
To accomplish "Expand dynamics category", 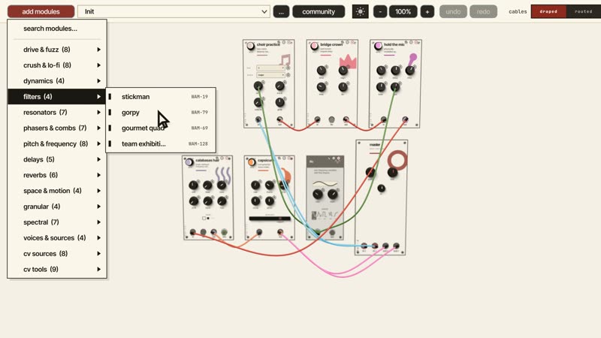I will click(57, 81).
